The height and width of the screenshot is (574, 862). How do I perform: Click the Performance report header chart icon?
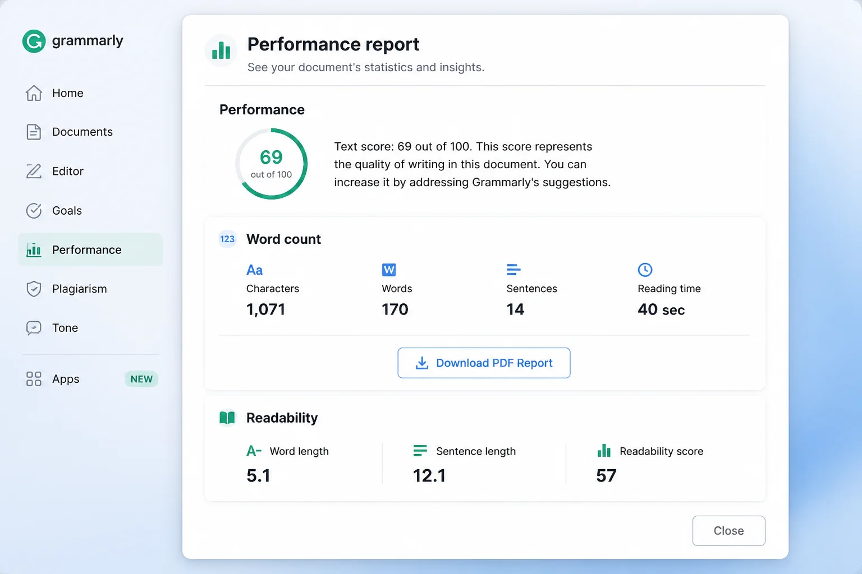[221, 50]
